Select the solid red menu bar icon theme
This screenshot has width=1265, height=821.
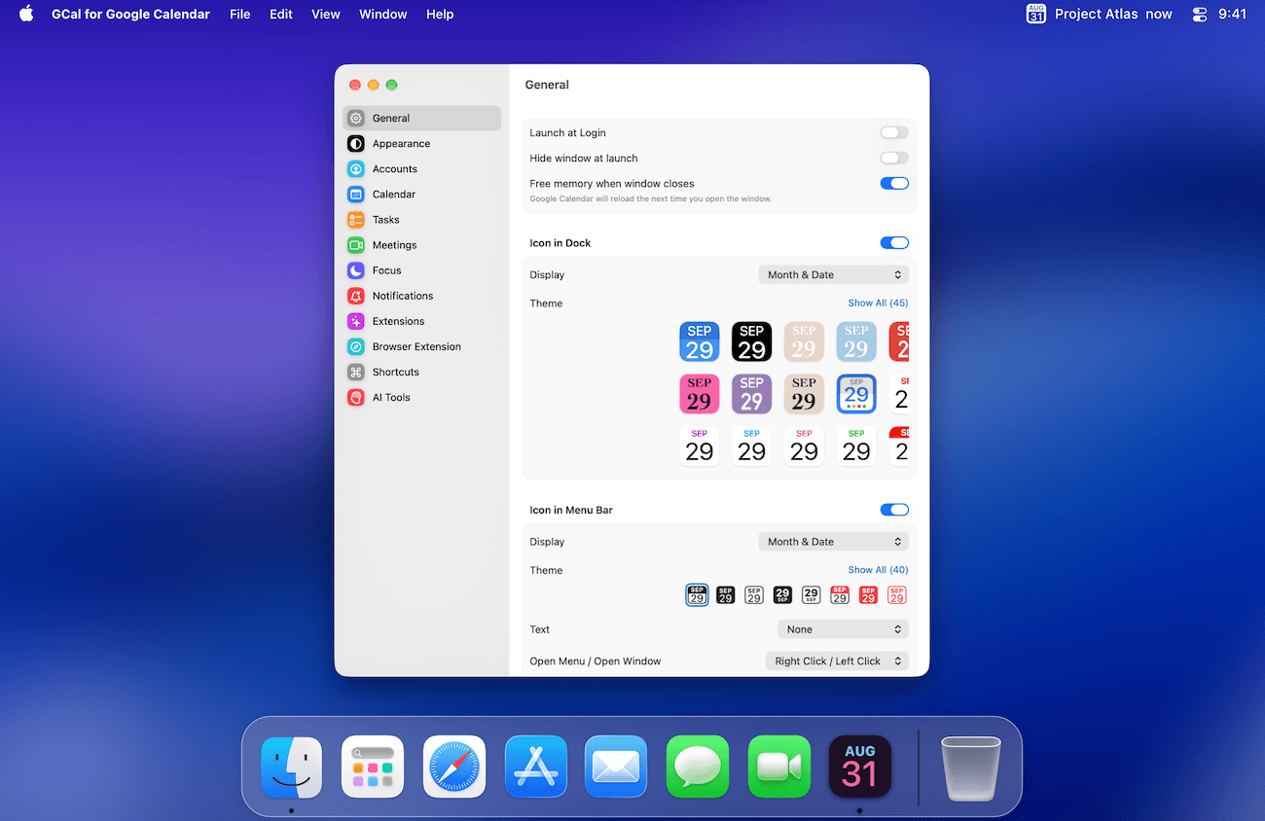point(868,595)
